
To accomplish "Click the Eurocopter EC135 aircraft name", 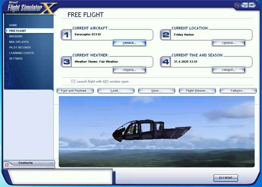I will [x=88, y=34].
